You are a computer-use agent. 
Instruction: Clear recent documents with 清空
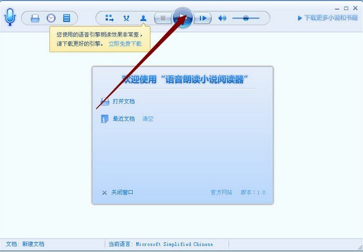148,119
